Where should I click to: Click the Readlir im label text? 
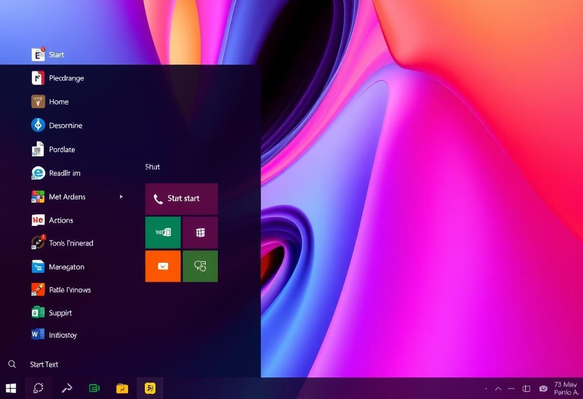pos(65,173)
